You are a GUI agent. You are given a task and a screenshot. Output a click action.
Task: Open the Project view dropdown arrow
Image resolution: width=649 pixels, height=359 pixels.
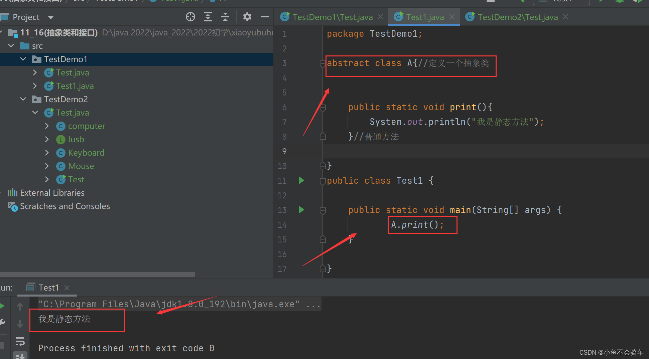click(x=51, y=17)
